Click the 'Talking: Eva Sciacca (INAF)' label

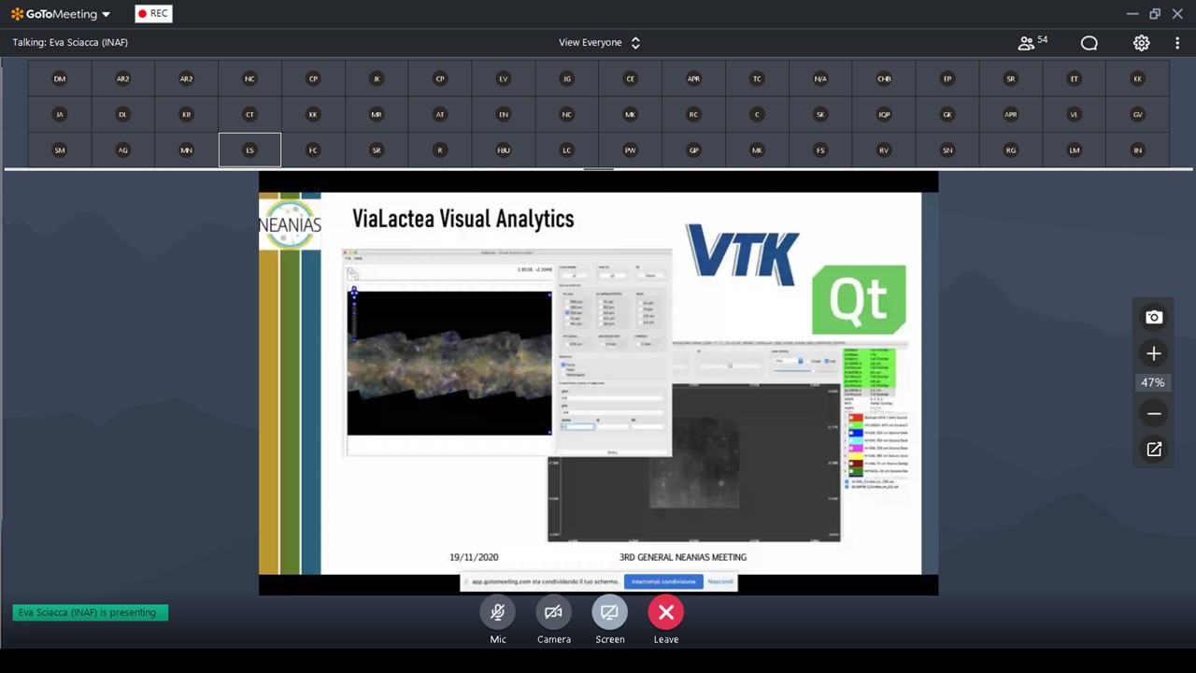coord(70,43)
